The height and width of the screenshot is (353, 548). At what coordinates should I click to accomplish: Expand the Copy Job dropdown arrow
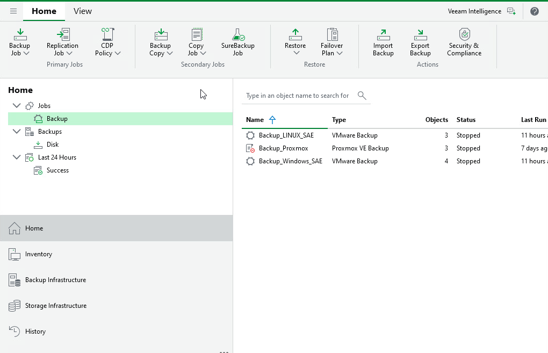pyautogui.click(x=203, y=53)
